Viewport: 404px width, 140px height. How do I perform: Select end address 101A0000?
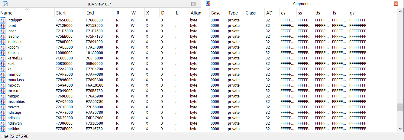(x=94, y=53)
